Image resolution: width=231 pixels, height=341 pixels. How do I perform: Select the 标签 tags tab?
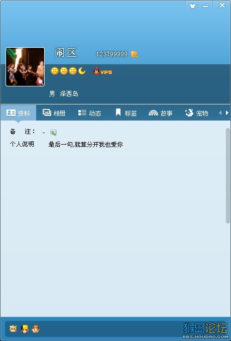[126, 113]
